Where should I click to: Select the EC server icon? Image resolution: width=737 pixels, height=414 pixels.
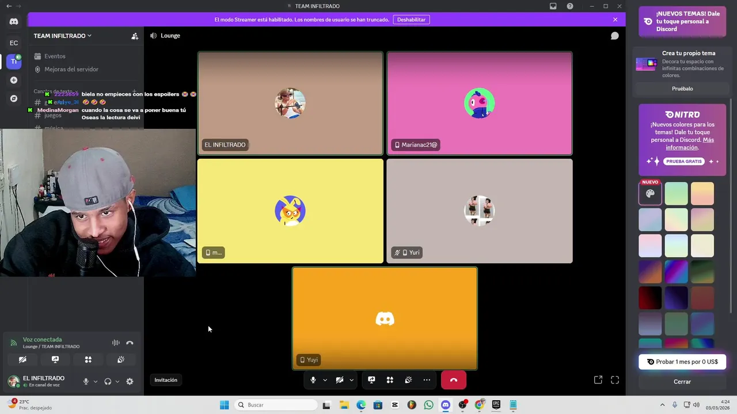pyautogui.click(x=14, y=43)
